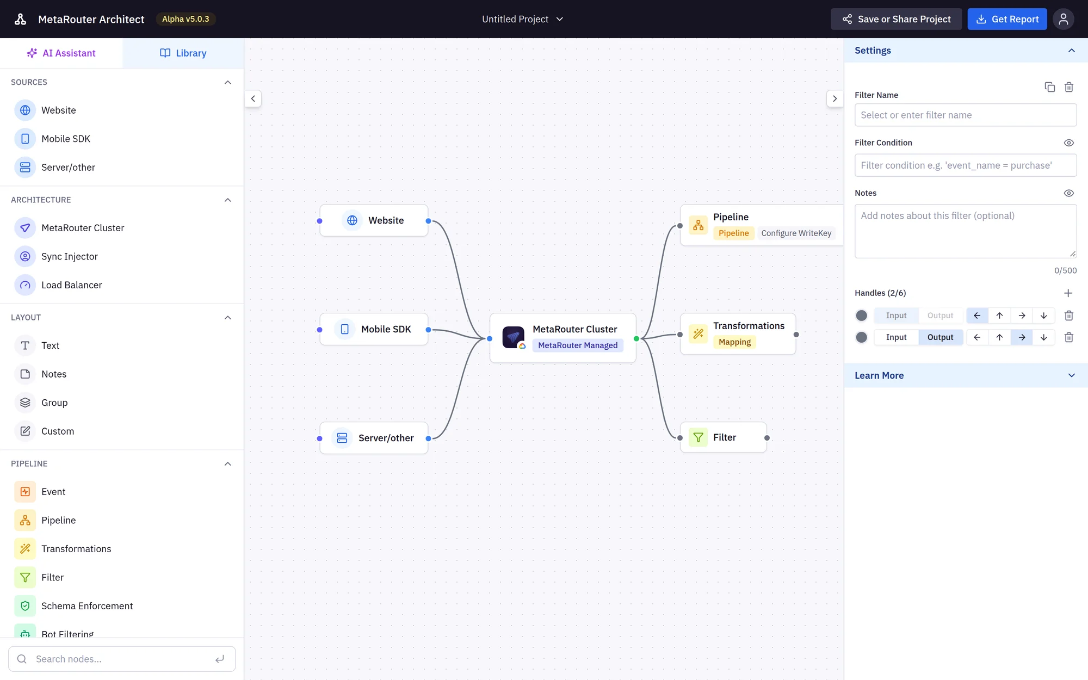Collapse the Sources section
The height and width of the screenshot is (680, 1088).
tap(228, 82)
